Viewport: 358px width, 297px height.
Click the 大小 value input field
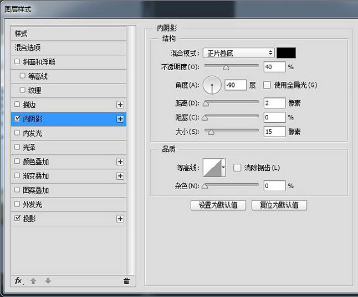[274, 132]
